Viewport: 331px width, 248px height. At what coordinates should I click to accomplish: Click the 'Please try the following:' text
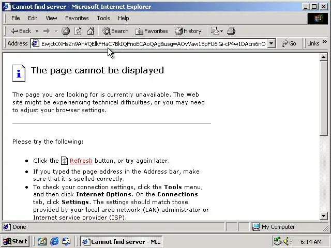click(48, 142)
